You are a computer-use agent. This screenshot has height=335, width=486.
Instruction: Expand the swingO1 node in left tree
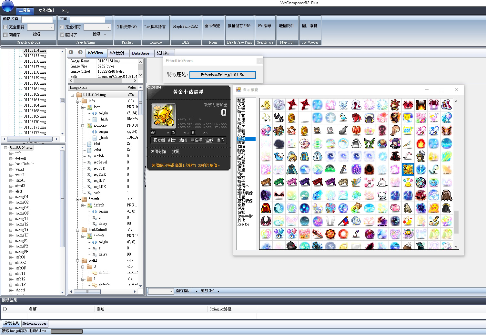click(11, 197)
